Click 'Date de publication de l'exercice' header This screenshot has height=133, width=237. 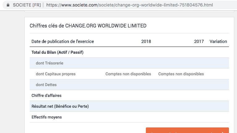(63, 41)
